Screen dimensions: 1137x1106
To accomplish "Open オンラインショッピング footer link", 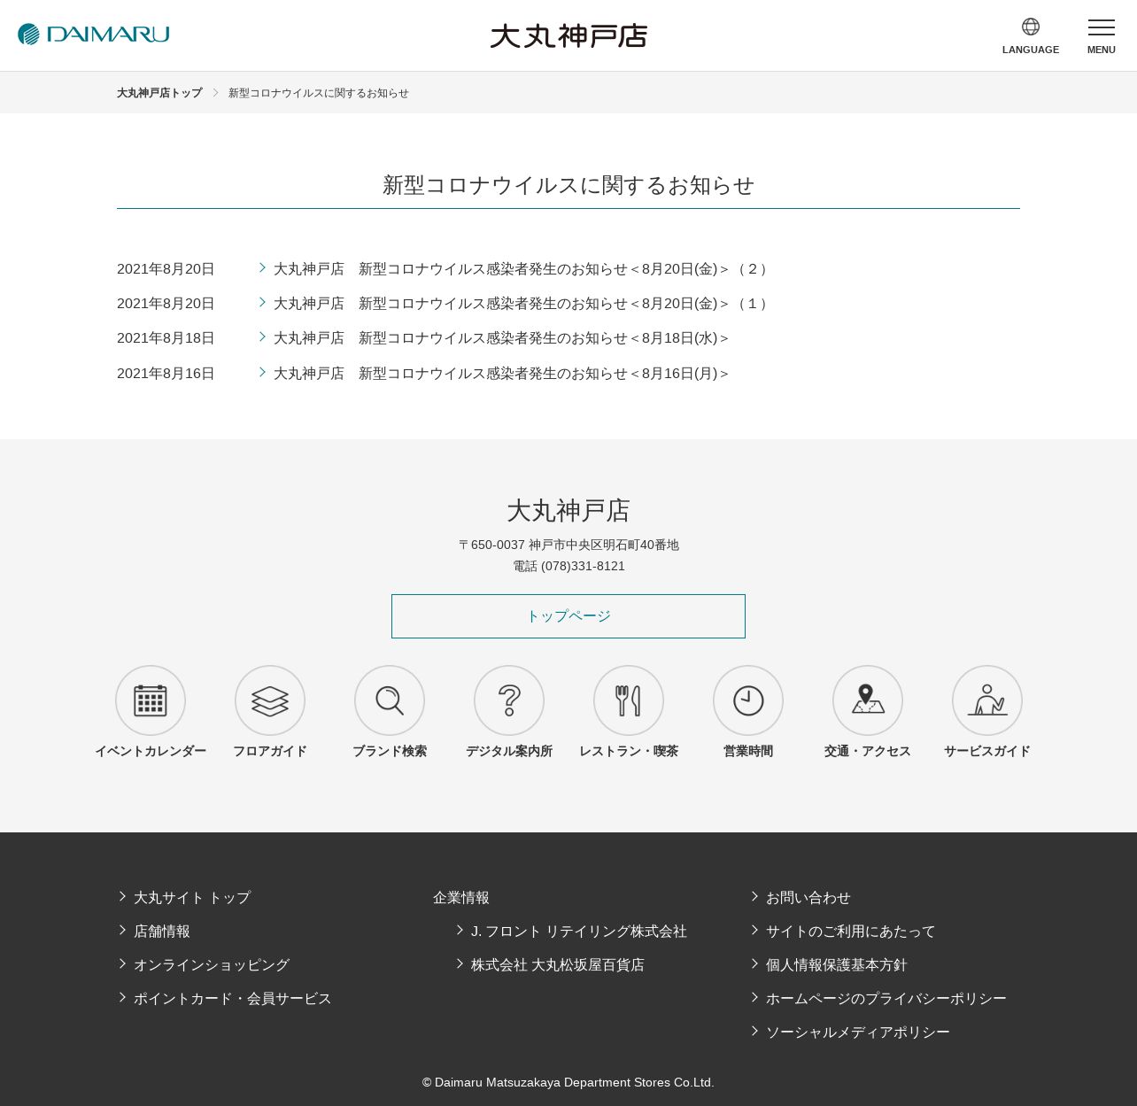I will point(212,965).
